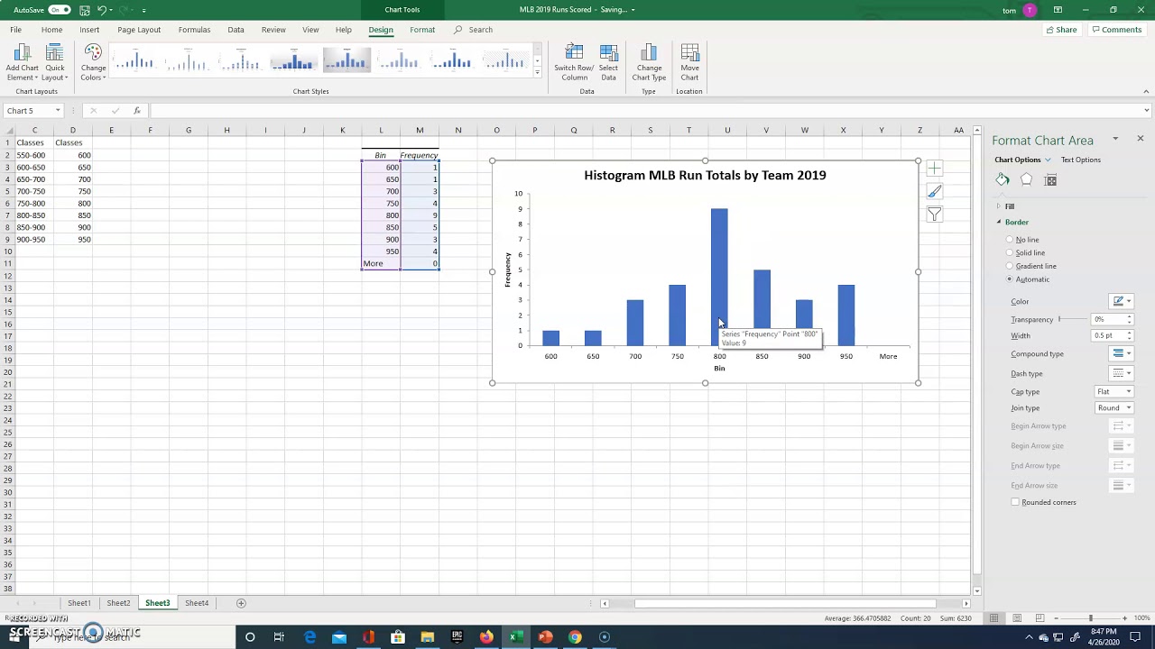
Task: Open Select Data dialog
Action: pos(608,62)
